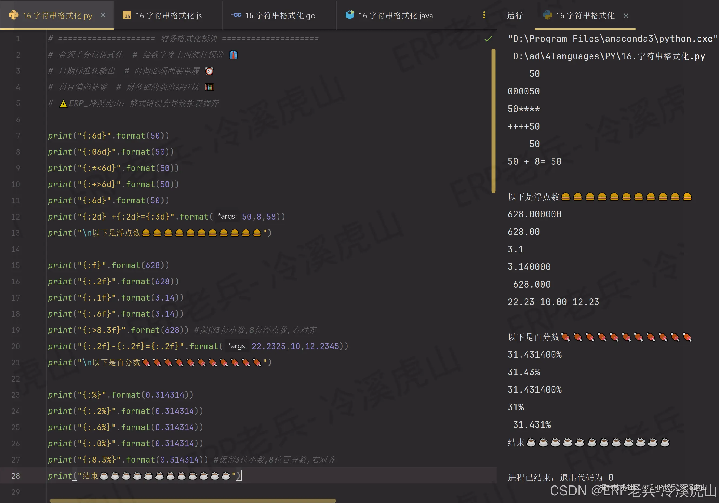Viewport: 719px width, 503px height.
Task: Click the Java file icon on editor tab
Action: pyautogui.click(x=350, y=15)
